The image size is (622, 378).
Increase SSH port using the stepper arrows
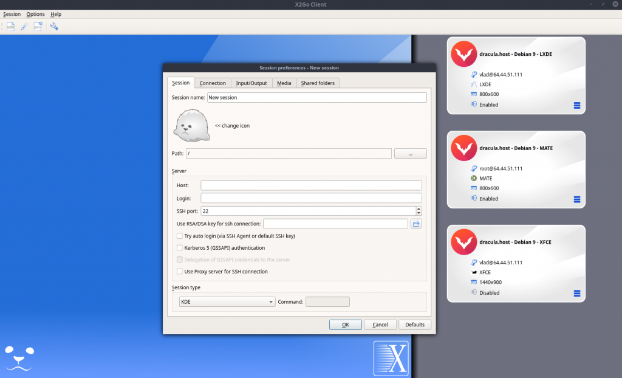419,208
